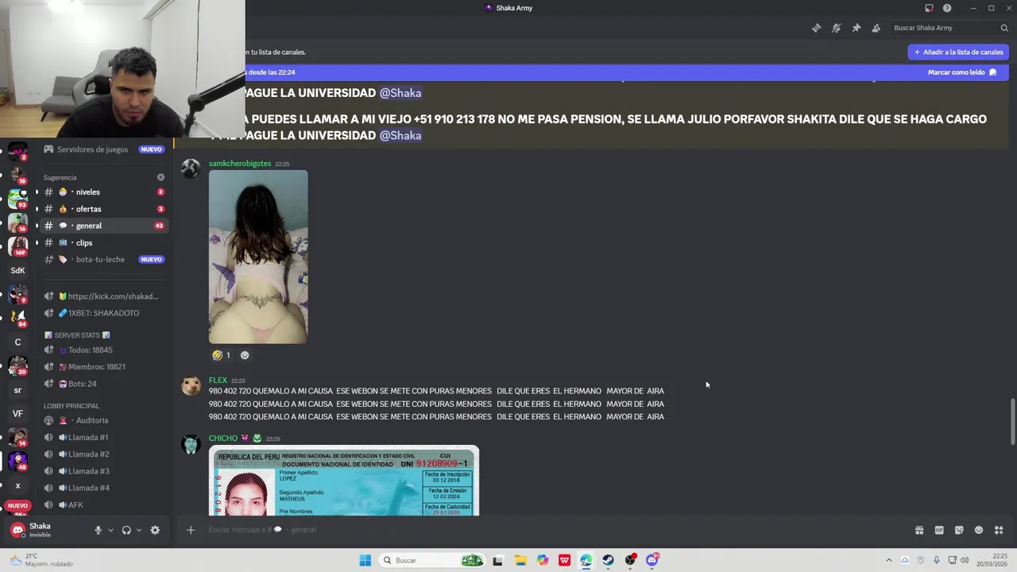Open User Settings gear icon
This screenshot has width=1017, height=572.
155,530
